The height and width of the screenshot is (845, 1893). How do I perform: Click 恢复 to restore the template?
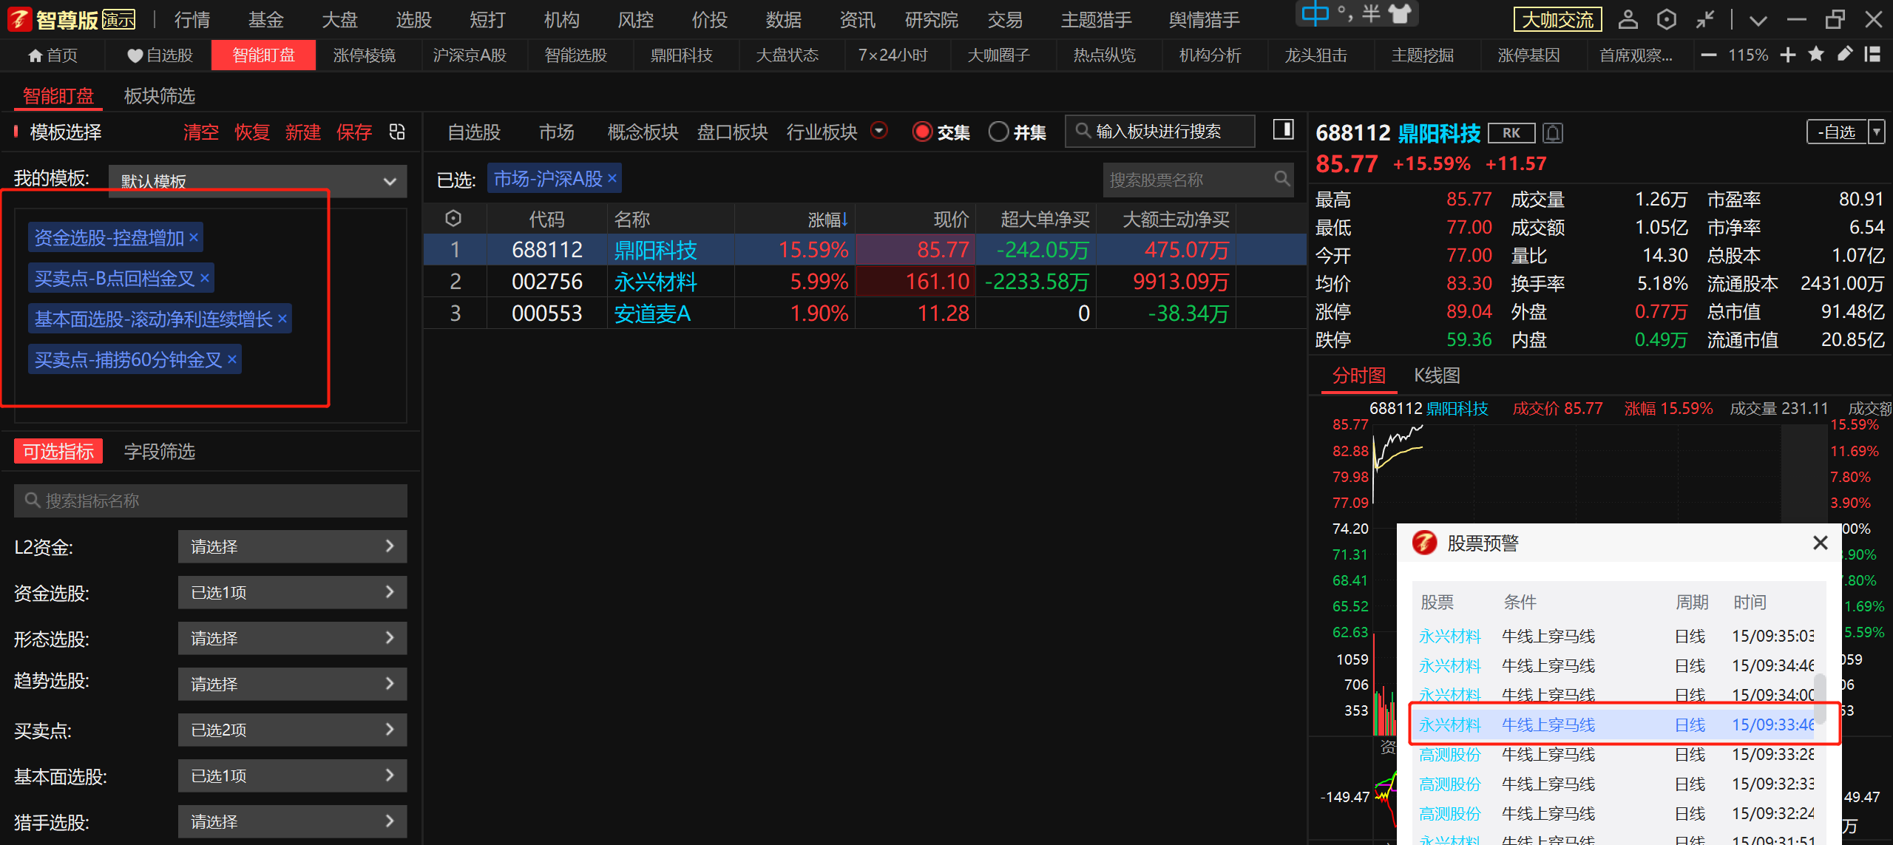point(252,132)
